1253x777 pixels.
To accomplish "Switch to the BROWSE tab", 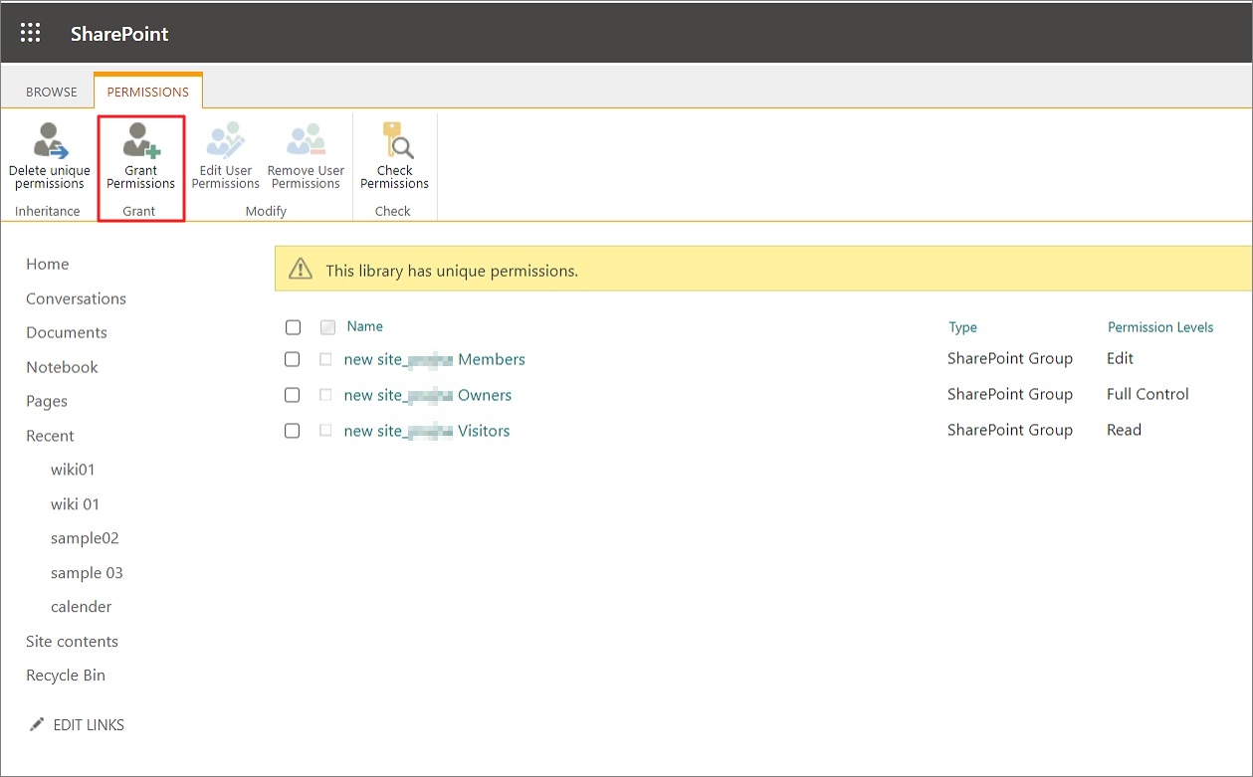I will click(50, 91).
